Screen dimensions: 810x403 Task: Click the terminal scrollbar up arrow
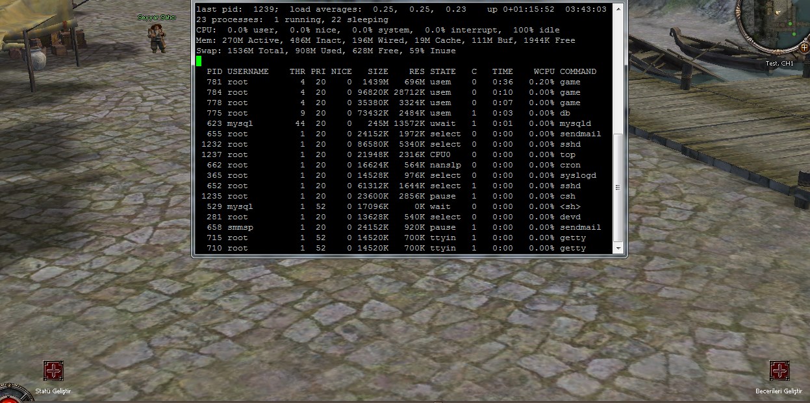point(618,8)
